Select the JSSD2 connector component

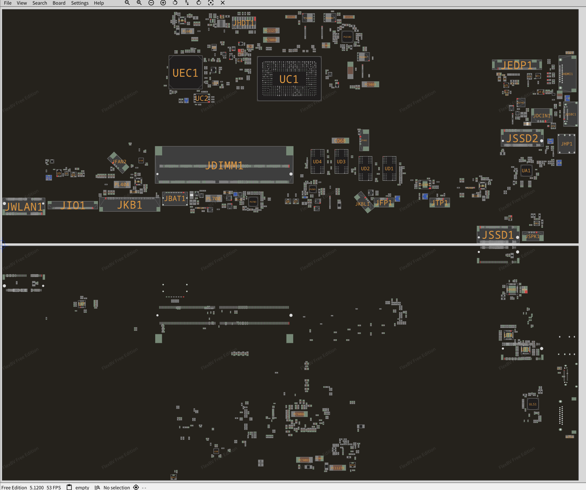click(x=522, y=138)
